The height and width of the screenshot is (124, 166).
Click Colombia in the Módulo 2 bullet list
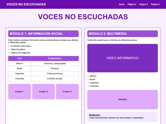[94, 86]
